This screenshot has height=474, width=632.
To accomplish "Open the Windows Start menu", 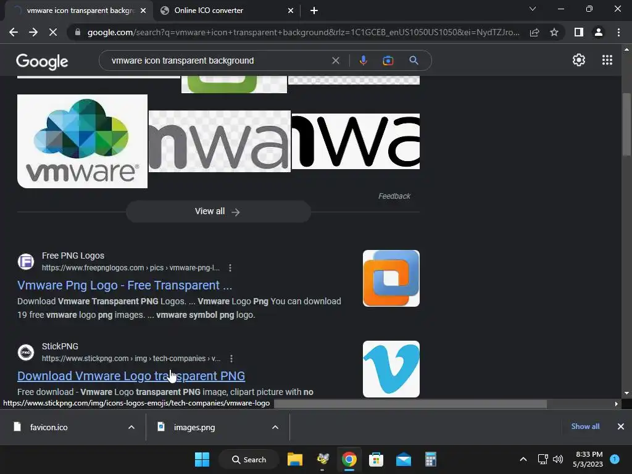I will pos(202,459).
